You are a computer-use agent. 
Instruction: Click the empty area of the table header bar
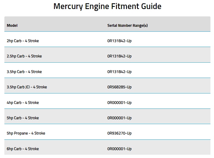pos(179,24)
